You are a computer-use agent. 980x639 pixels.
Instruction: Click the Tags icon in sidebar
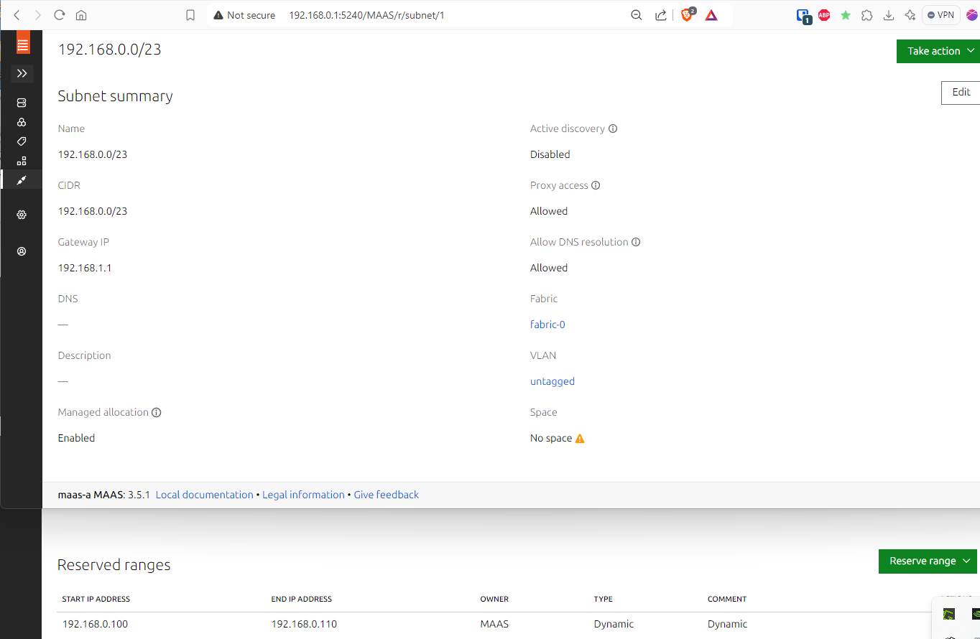(x=22, y=141)
